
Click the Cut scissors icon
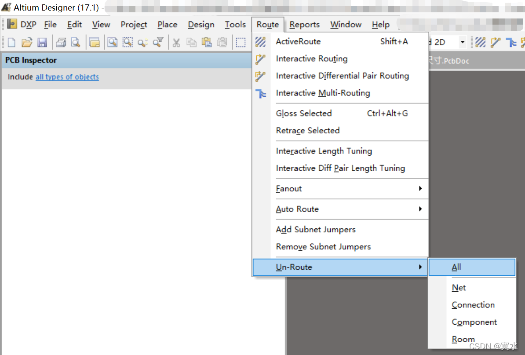tap(176, 43)
